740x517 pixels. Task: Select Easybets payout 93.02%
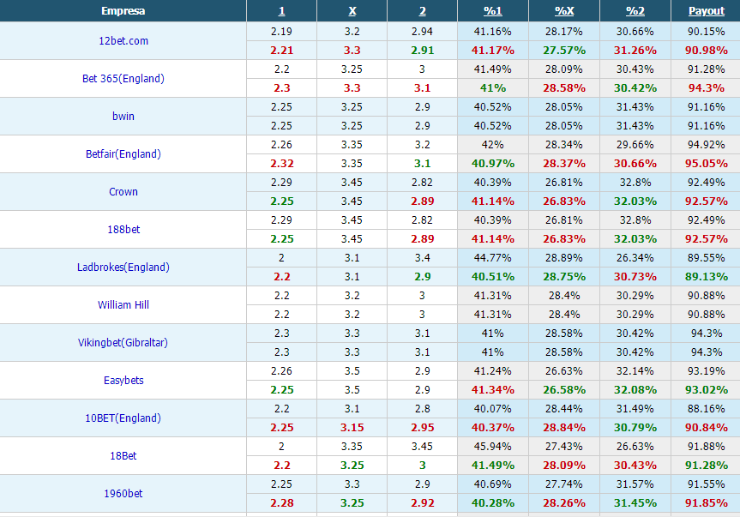[x=706, y=390]
